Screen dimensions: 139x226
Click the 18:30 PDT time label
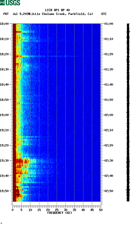pos(4,69)
